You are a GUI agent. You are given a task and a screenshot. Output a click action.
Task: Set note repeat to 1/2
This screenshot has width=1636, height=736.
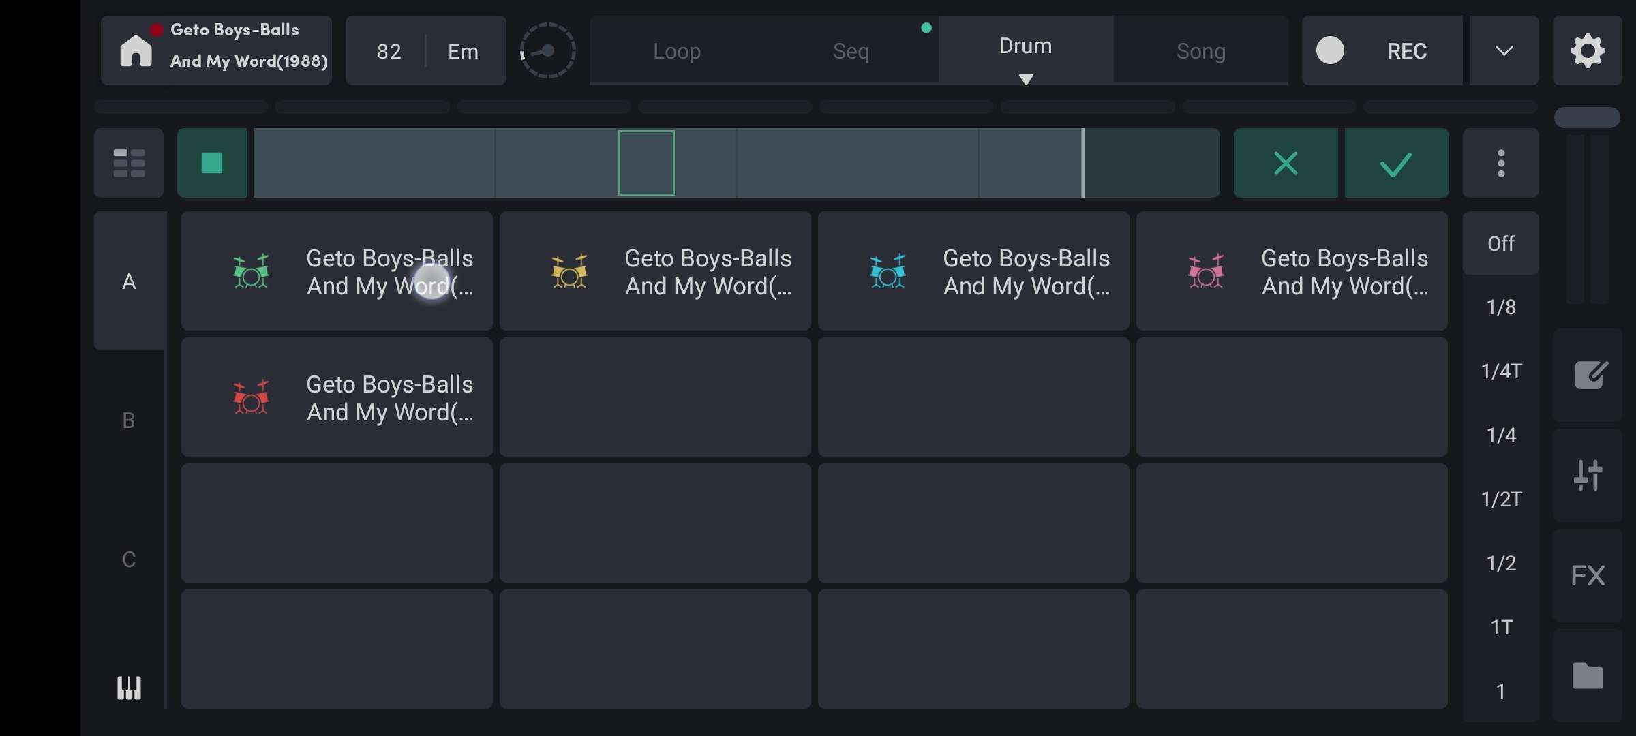[x=1501, y=564]
